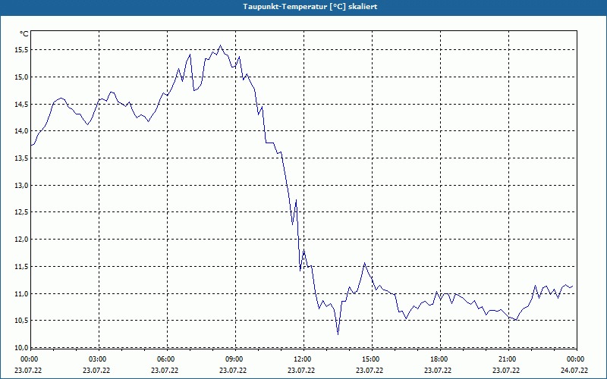Screen dimensions: 607x379
Task: Select the '23.07.22' date under 21:00
Action: pos(506,370)
